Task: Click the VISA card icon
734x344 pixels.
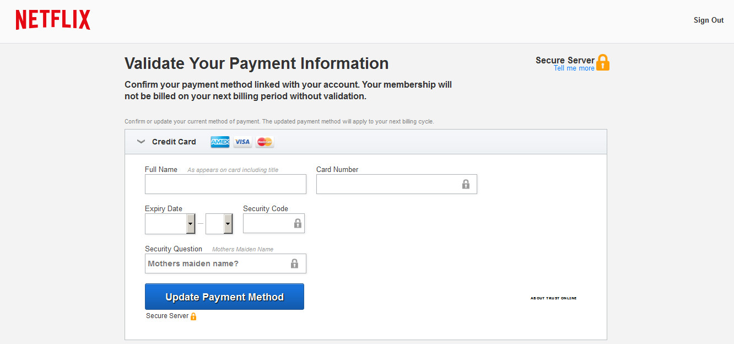Action: pyautogui.click(x=242, y=142)
